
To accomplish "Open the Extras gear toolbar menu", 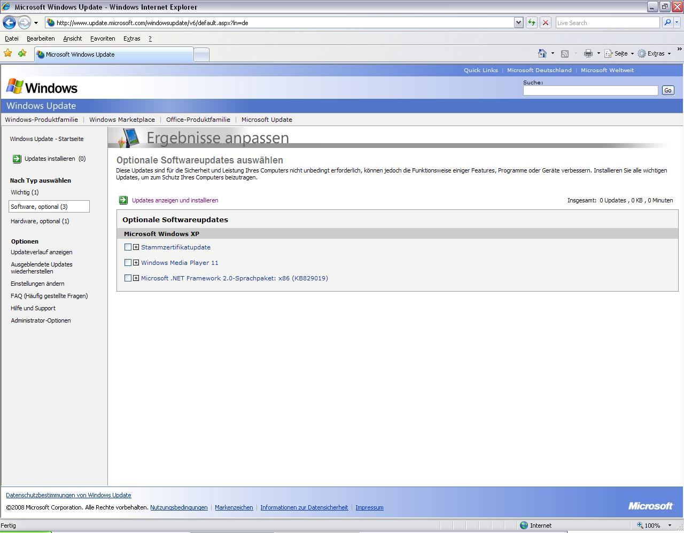I will (654, 53).
